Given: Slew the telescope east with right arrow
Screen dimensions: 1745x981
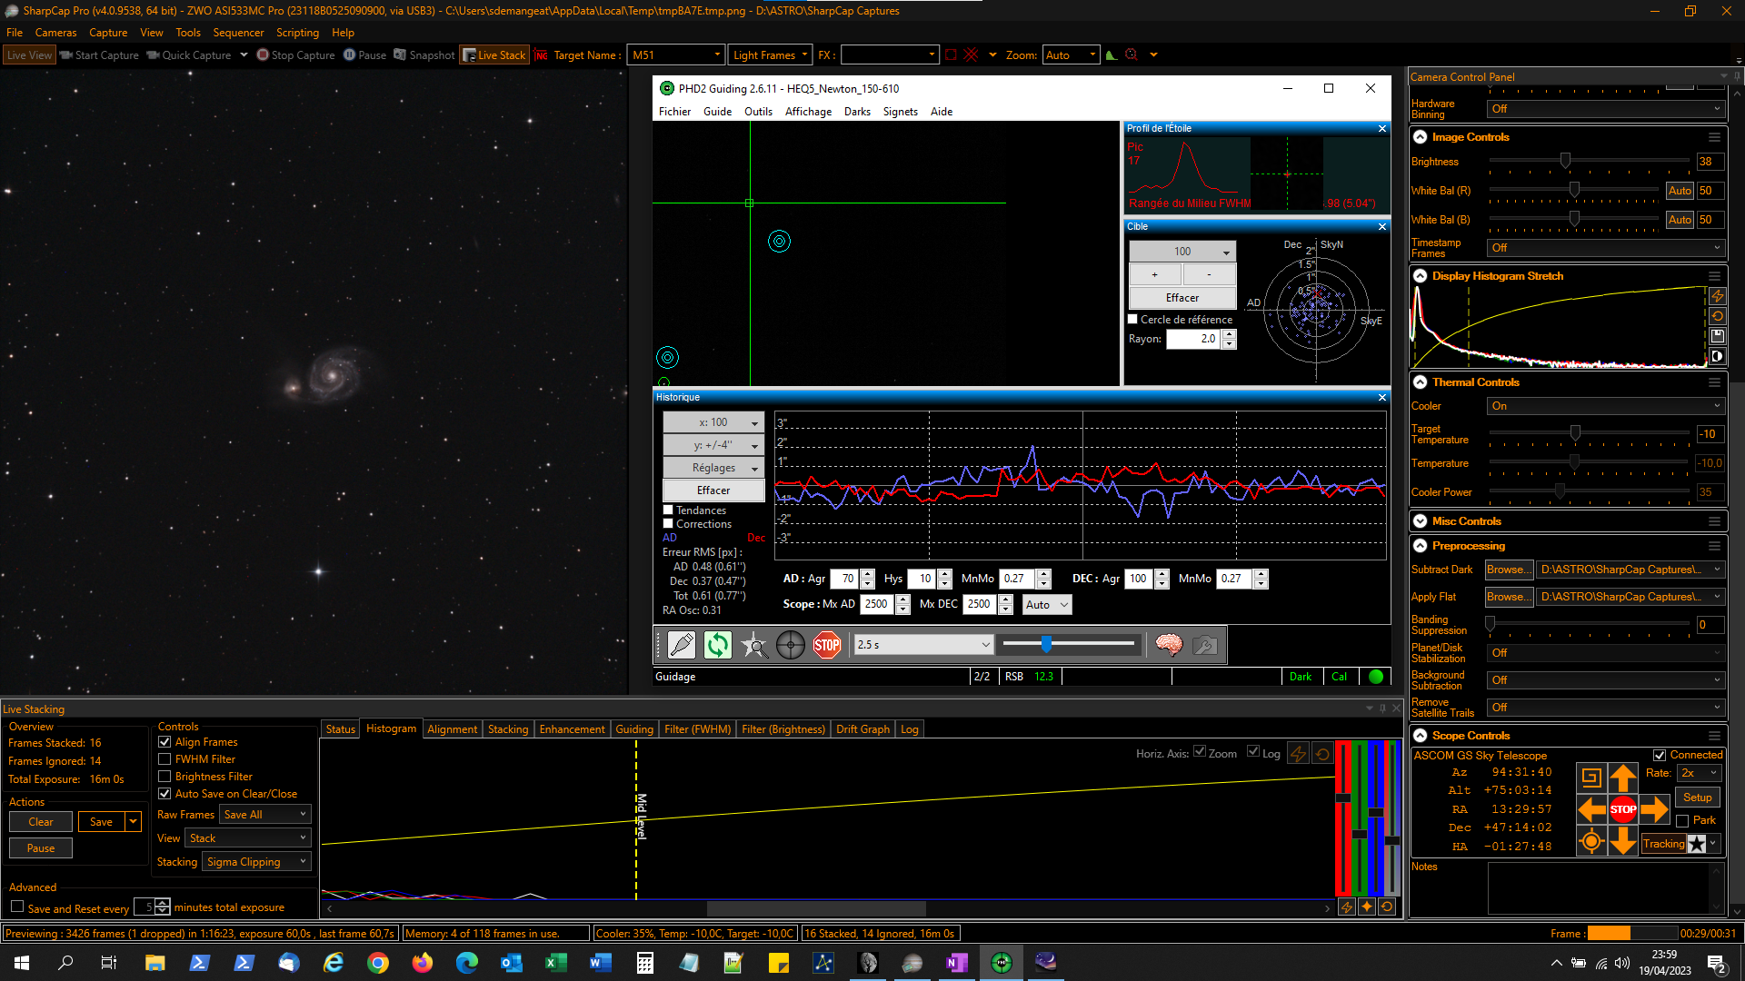Looking at the screenshot, I should pyautogui.click(x=1655, y=809).
